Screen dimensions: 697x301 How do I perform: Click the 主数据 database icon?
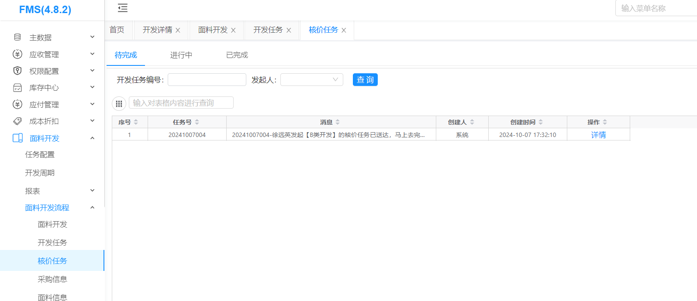pyautogui.click(x=17, y=37)
